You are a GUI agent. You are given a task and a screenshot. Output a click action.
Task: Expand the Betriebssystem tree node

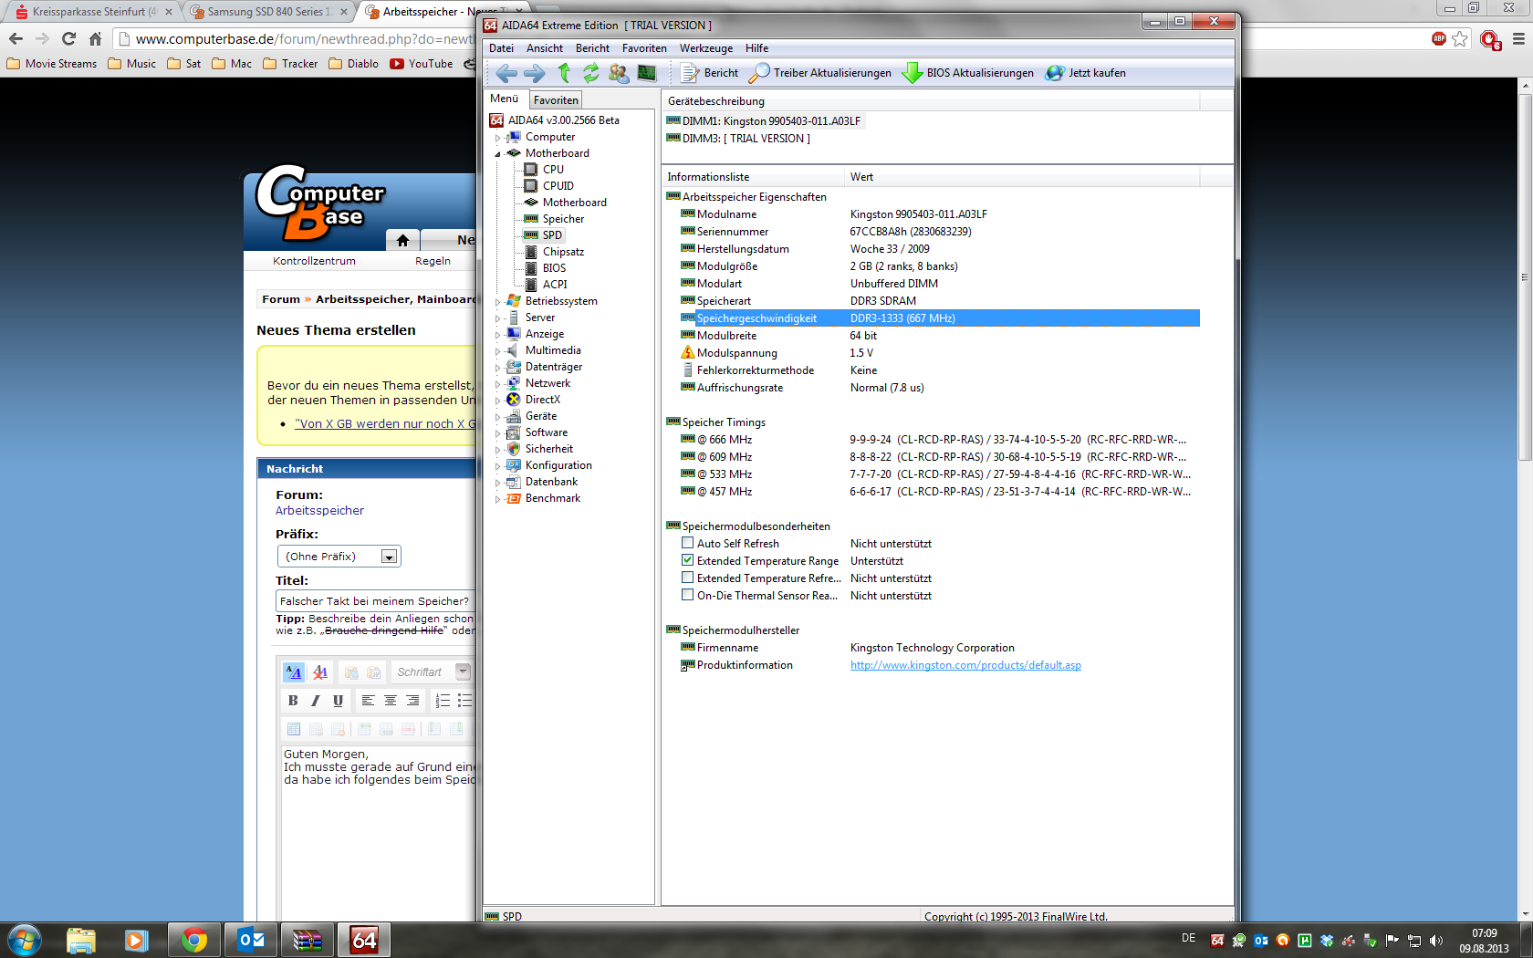498,302
